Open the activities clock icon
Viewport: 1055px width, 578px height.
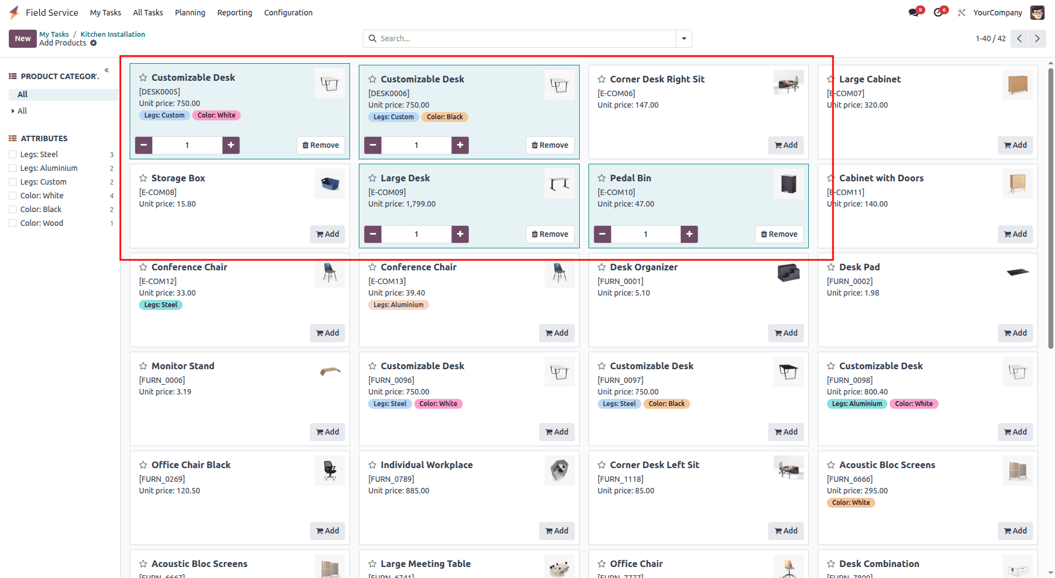pos(939,12)
